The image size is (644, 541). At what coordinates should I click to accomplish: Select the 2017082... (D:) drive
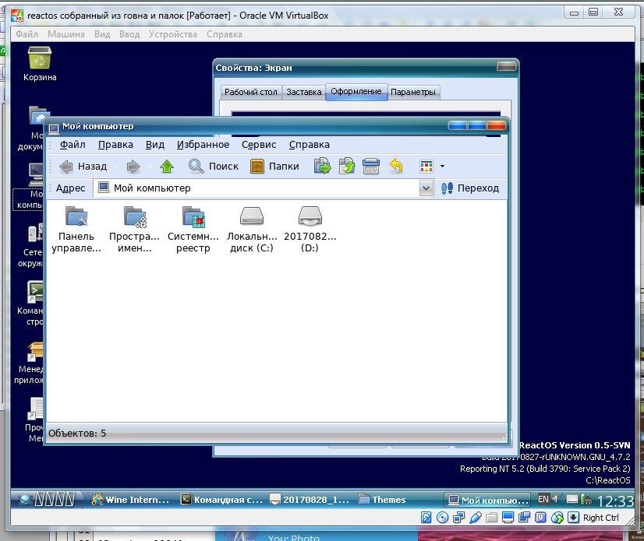(310, 230)
